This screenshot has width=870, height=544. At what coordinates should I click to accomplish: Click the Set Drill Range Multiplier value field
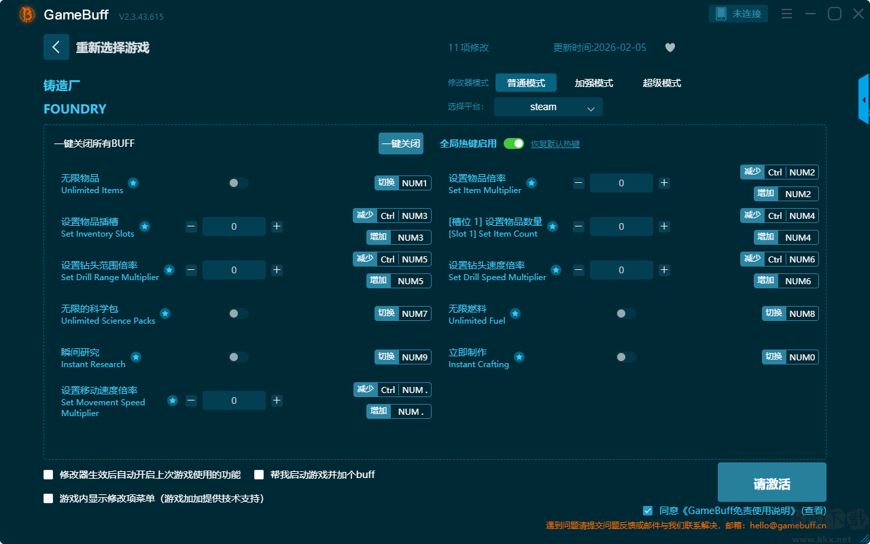coord(234,270)
